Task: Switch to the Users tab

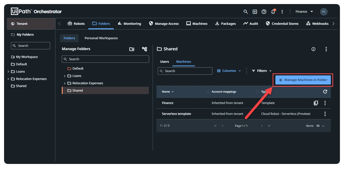Action: coord(165,61)
